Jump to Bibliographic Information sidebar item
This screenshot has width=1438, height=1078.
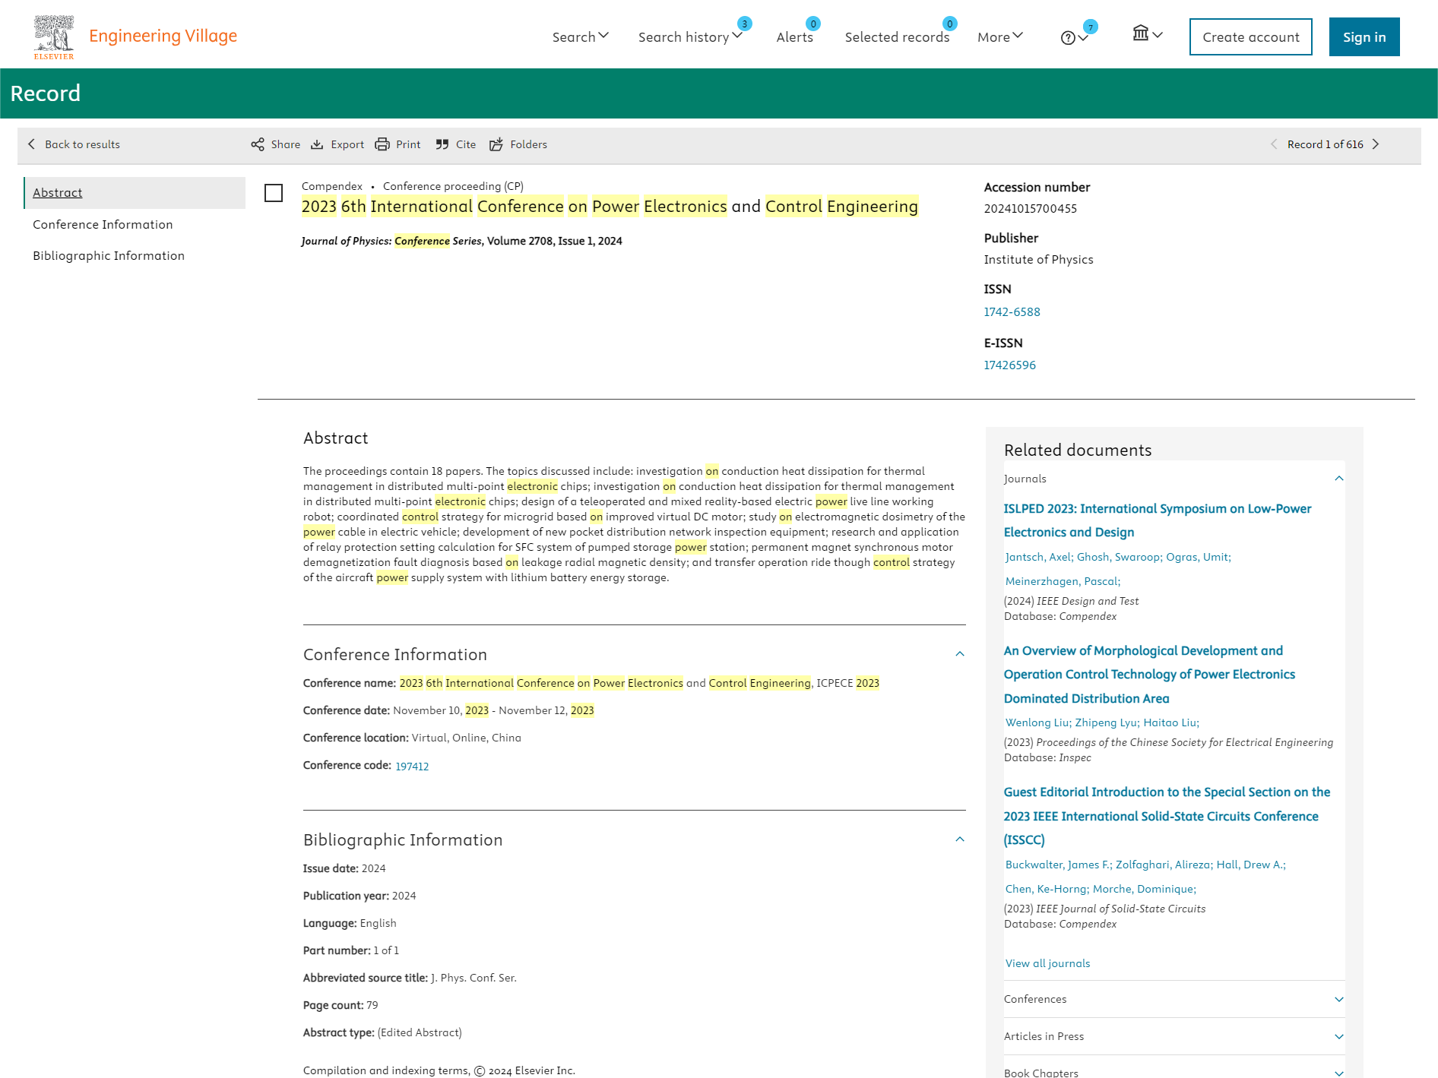109,255
